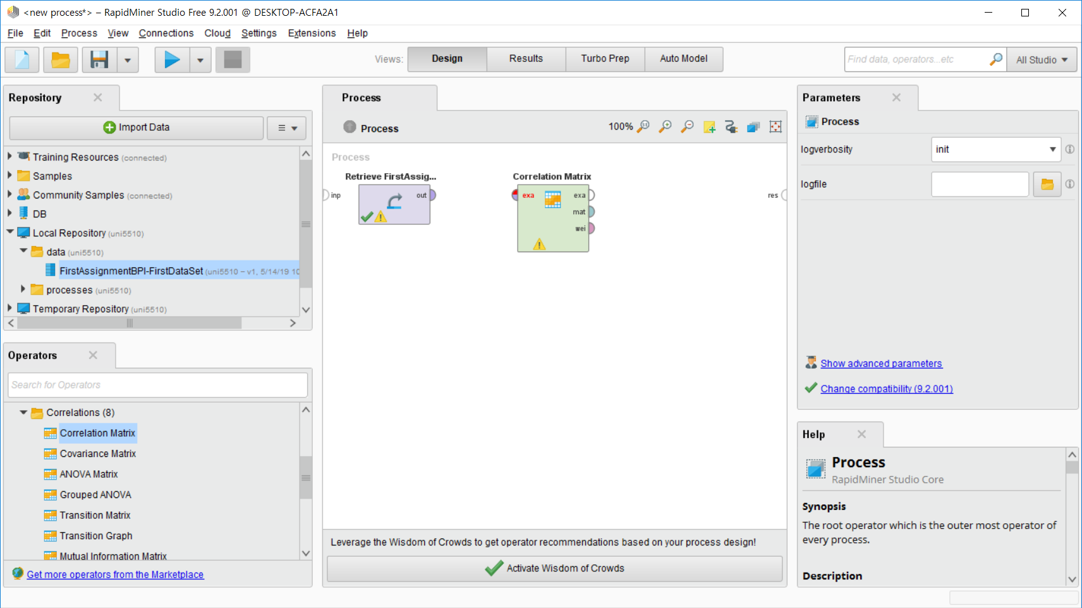This screenshot has height=608, width=1082.
Task: Click the 'mat' output port of Correlation Matrix
Action: 592,212
